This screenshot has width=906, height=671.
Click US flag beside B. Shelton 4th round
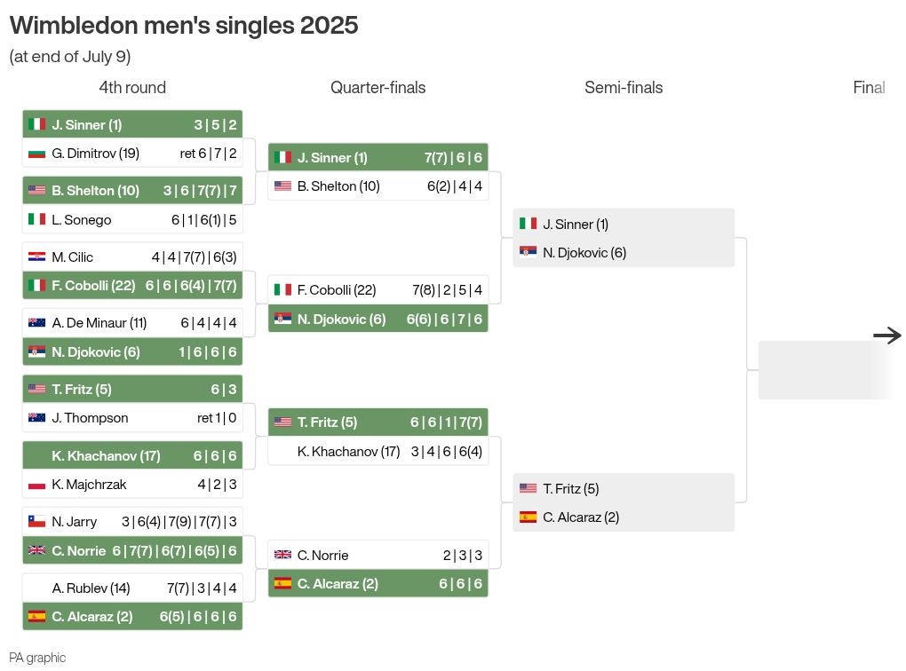(37, 190)
